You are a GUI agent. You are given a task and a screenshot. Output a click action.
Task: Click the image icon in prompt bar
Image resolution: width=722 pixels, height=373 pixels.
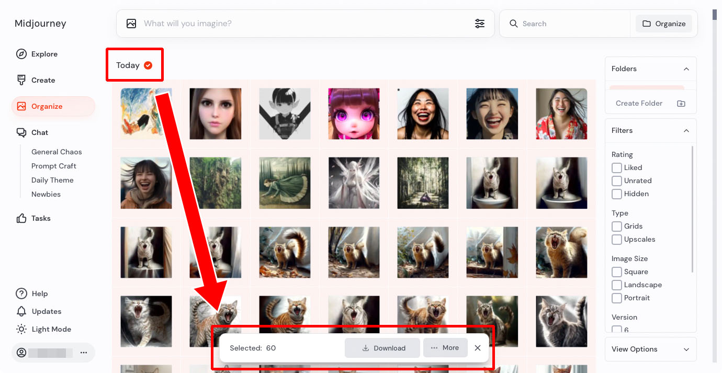coord(131,24)
